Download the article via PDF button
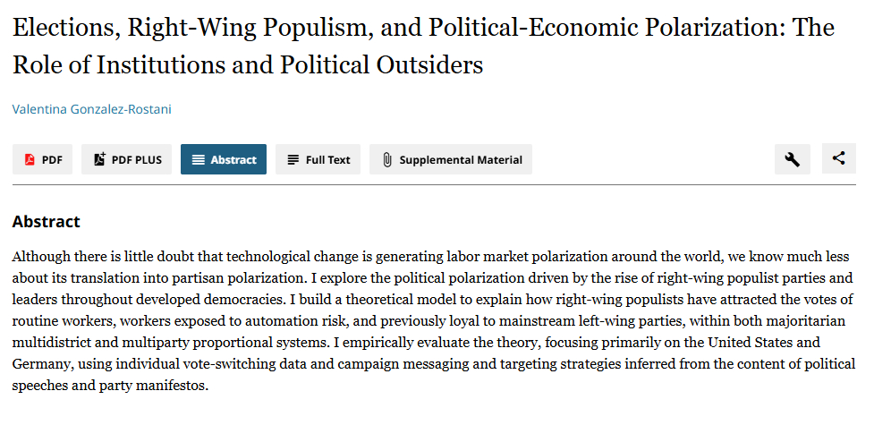This screenshot has width=874, height=425. tap(43, 159)
